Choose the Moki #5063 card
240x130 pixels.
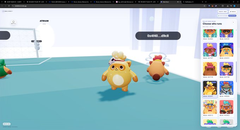(226, 108)
